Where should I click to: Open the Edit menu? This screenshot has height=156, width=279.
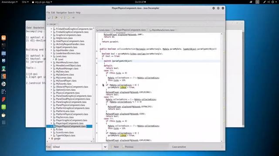(53, 13)
